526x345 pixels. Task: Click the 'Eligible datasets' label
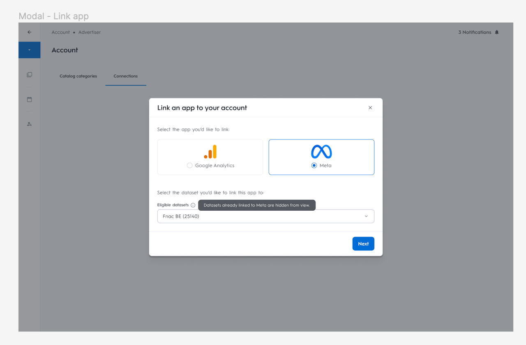click(x=173, y=205)
